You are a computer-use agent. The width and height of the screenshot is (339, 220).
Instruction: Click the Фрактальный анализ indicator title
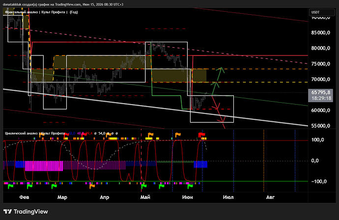click(21, 12)
